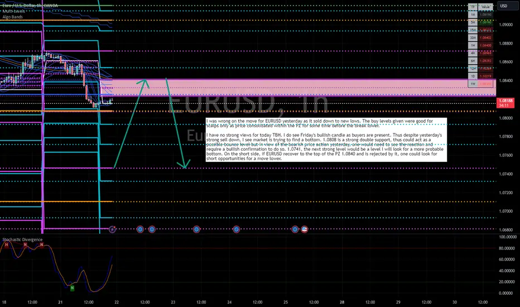
Task: Click the date label 30 on time axis
Action: [x=455, y=302]
